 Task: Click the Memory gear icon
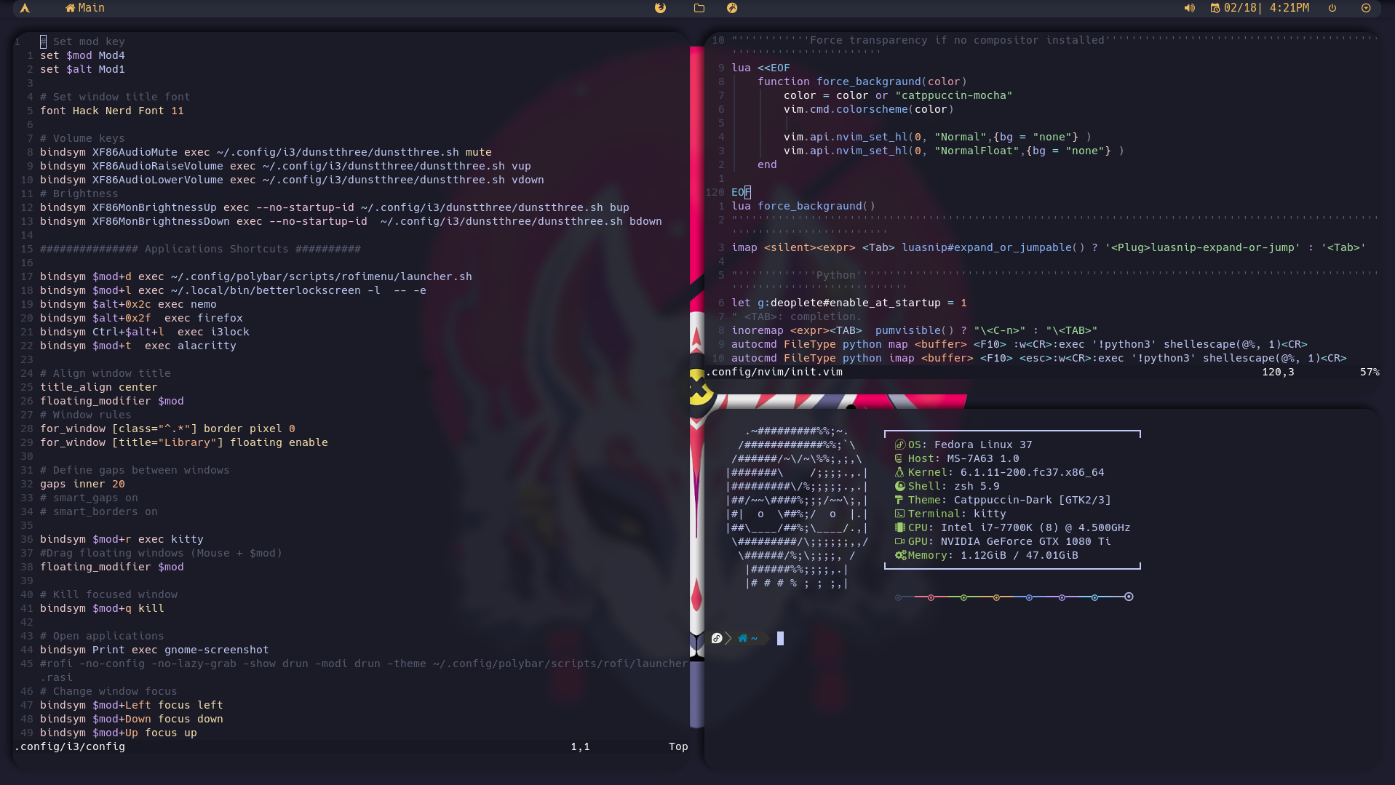pos(900,555)
